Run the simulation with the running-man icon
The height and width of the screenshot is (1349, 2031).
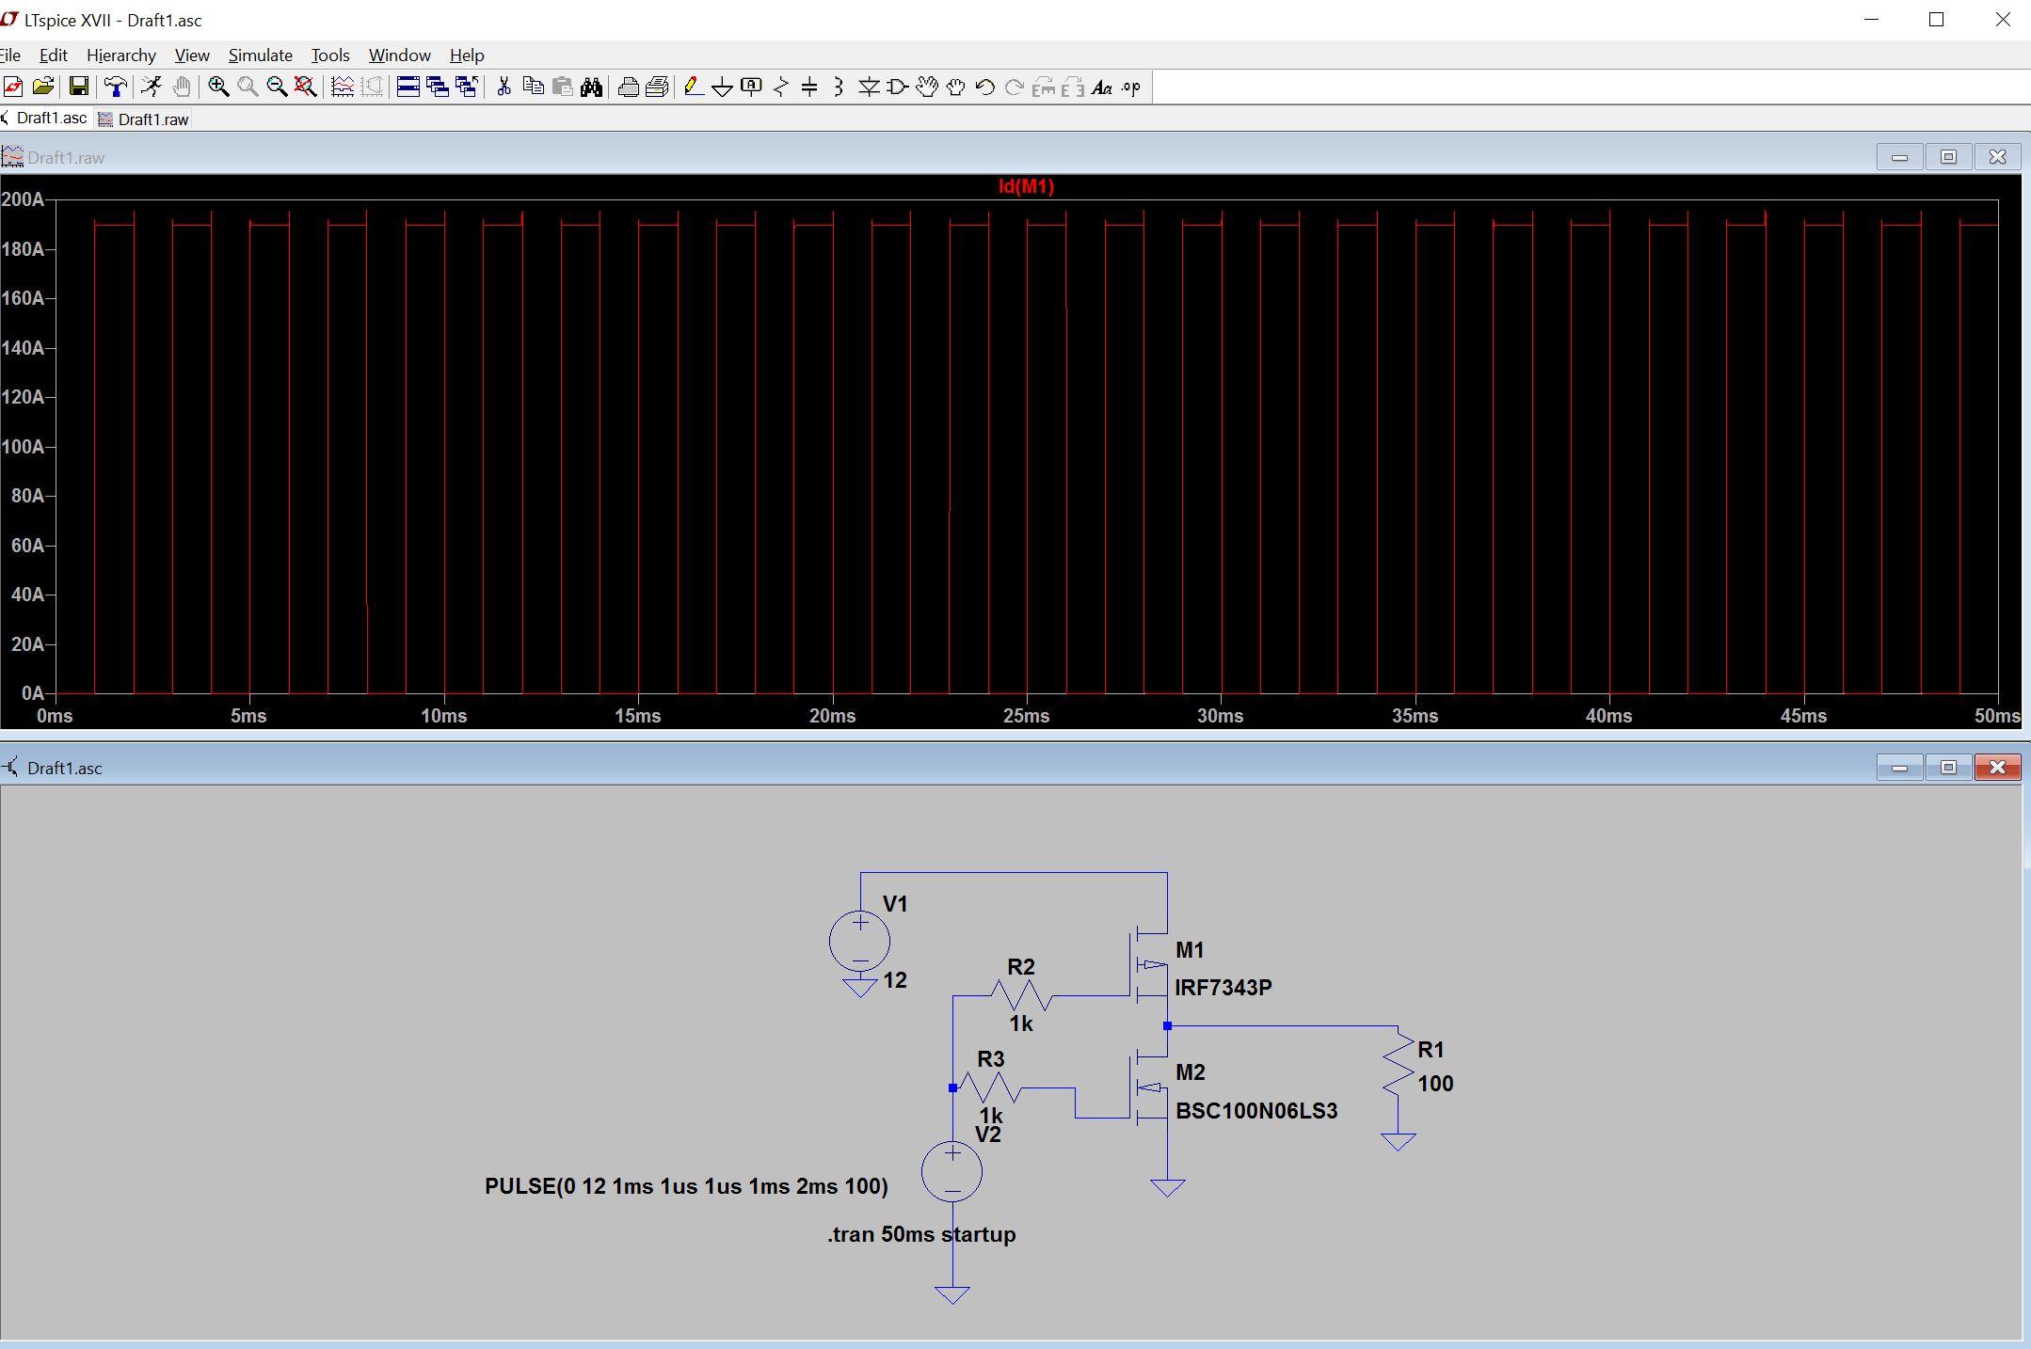(x=151, y=87)
